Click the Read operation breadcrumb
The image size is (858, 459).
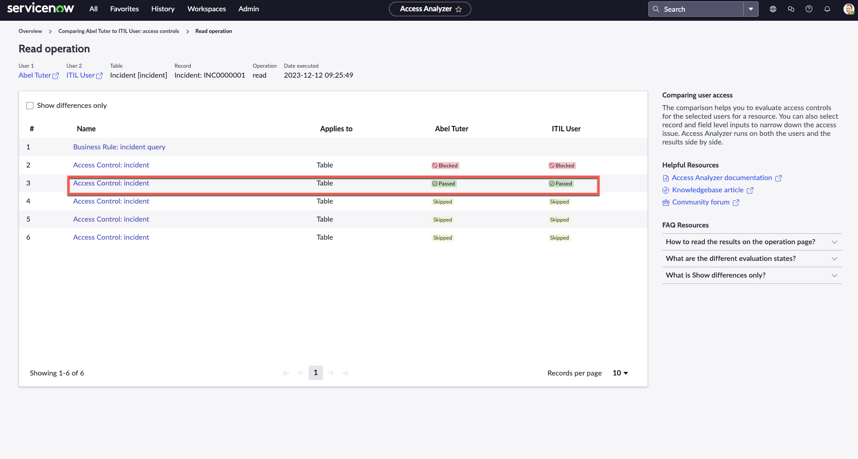tap(214, 31)
